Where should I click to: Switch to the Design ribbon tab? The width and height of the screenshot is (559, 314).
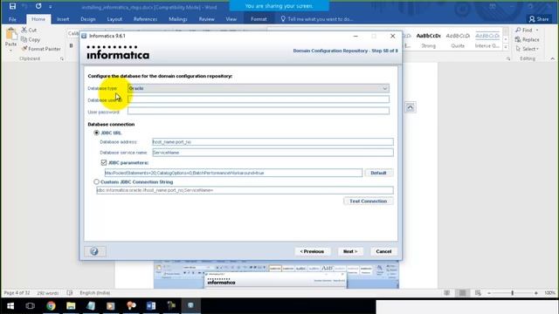[87, 19]
